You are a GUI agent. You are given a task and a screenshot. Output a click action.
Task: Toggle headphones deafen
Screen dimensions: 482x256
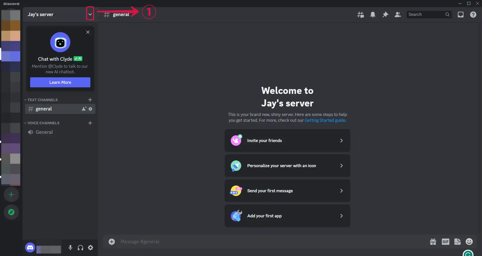coord(80,248)
